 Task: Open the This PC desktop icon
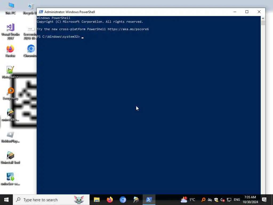(x=10, y=8)
